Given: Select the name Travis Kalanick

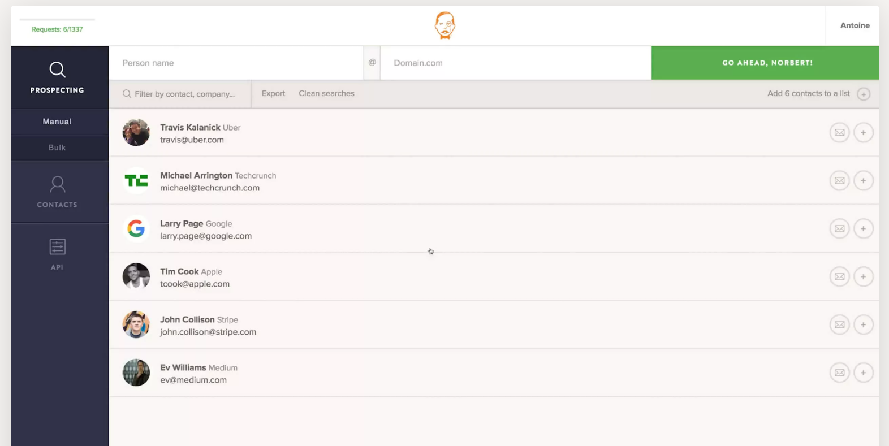Looking at the screenshot, I should pos(190,127).
